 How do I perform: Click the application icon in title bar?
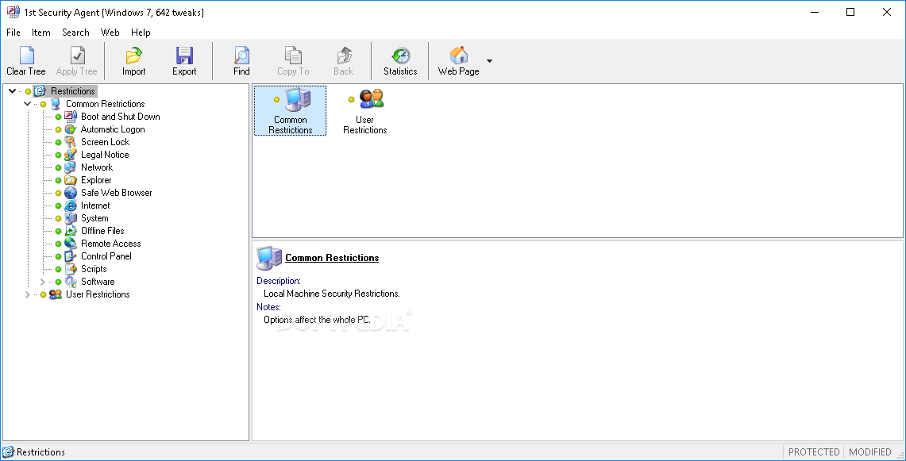tap(13, 12)
